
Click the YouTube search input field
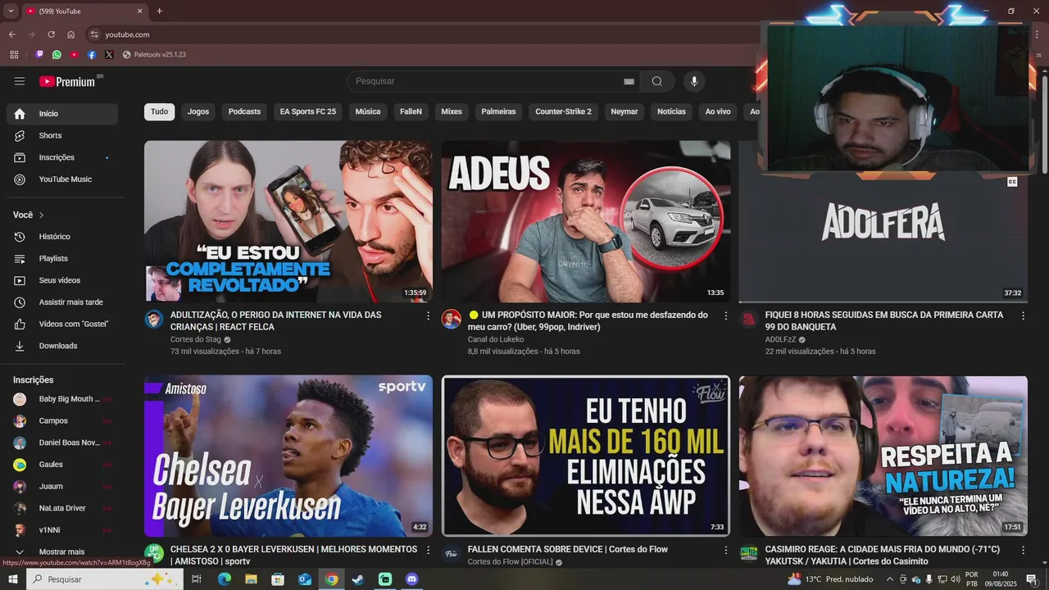point(488,81)
